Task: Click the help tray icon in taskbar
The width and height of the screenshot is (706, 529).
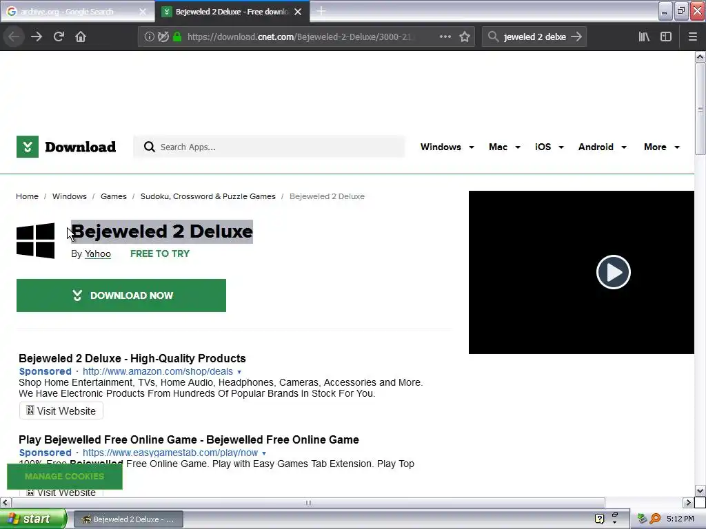Action: pos(599,519)
